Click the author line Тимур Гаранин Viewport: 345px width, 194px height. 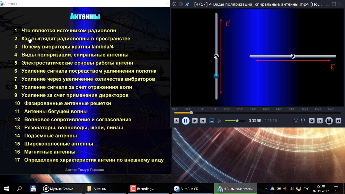click(85, 170)
